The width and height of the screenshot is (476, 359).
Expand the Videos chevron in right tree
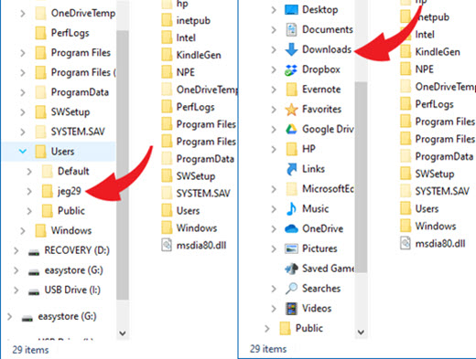(274, 309)
